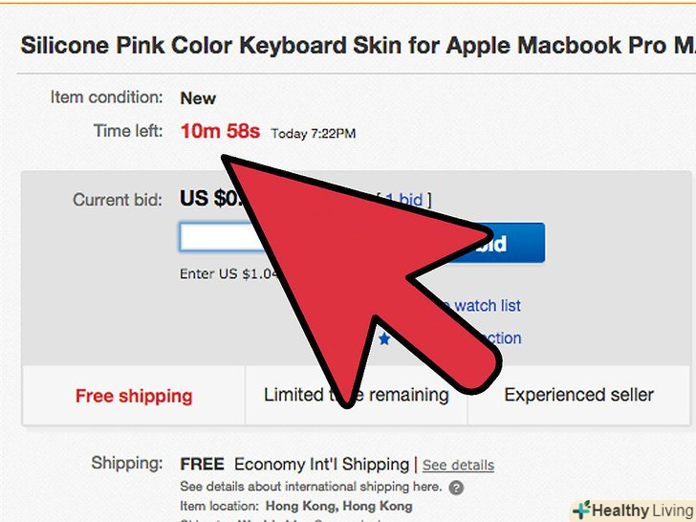Image resolution: width=696 pixels, height=522 pixels.
Task: Click the question mark help icon
Action: (456, 488)
